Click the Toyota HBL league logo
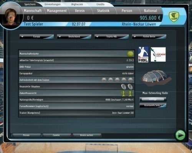This screenshot has height=153, width=192. [x=143, y=54]
